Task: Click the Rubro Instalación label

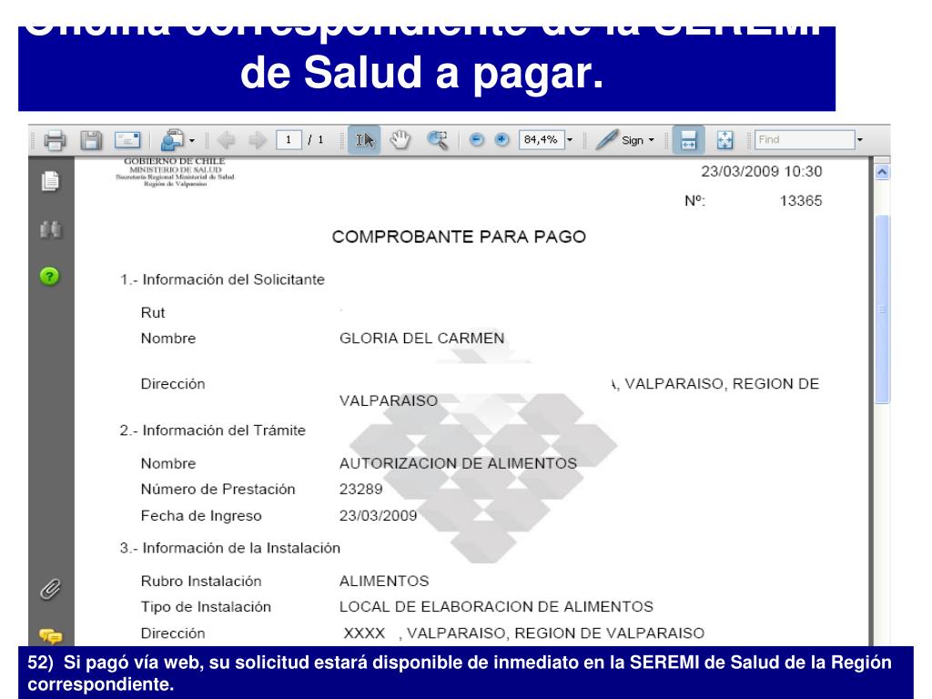Action: [x=201, y=582]
